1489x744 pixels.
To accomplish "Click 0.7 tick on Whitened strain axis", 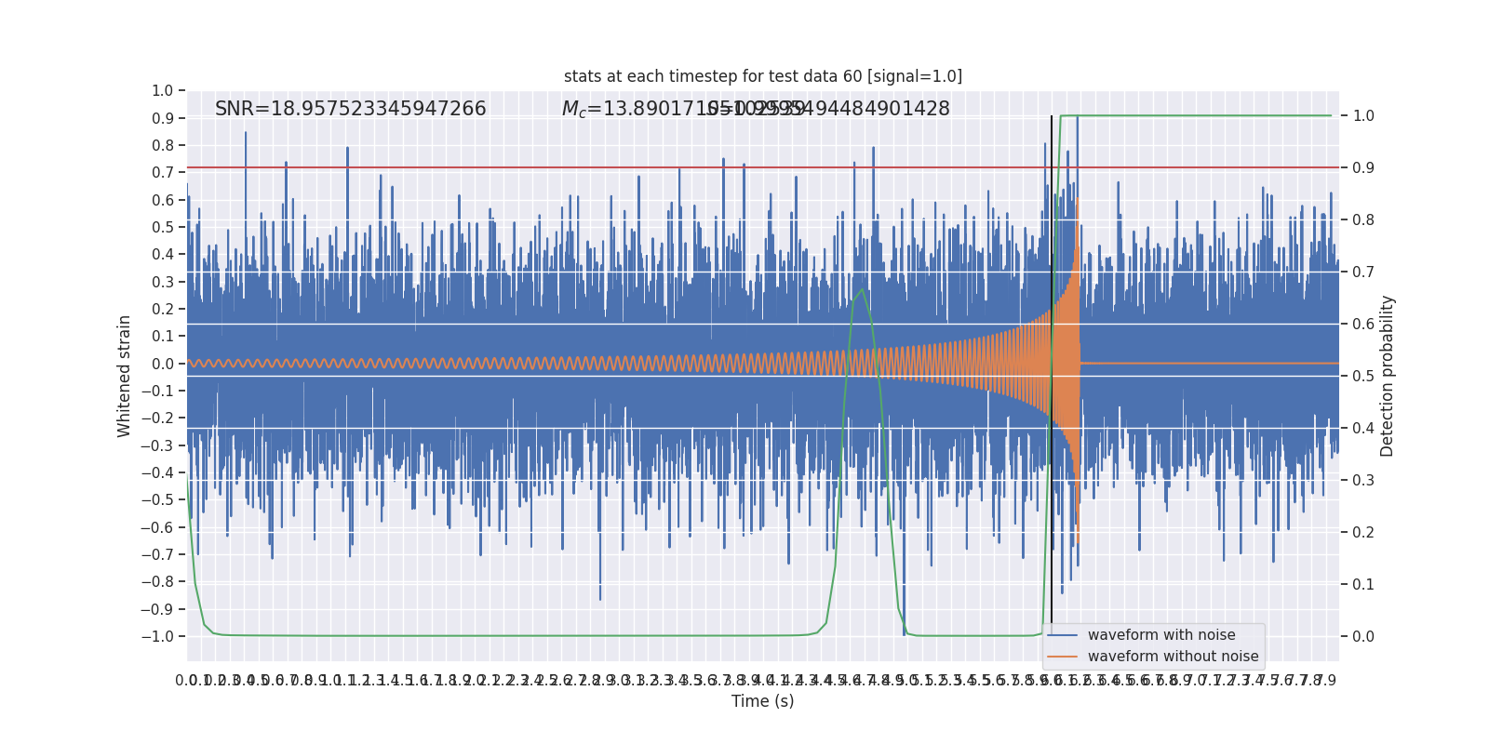I will [163, 173].
